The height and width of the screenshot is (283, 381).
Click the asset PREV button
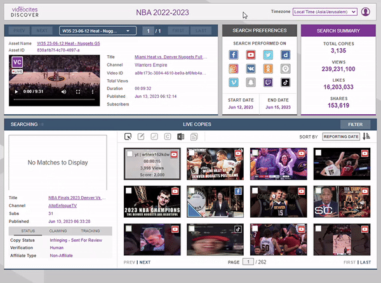pyautogui.click(x=19, y=31)
